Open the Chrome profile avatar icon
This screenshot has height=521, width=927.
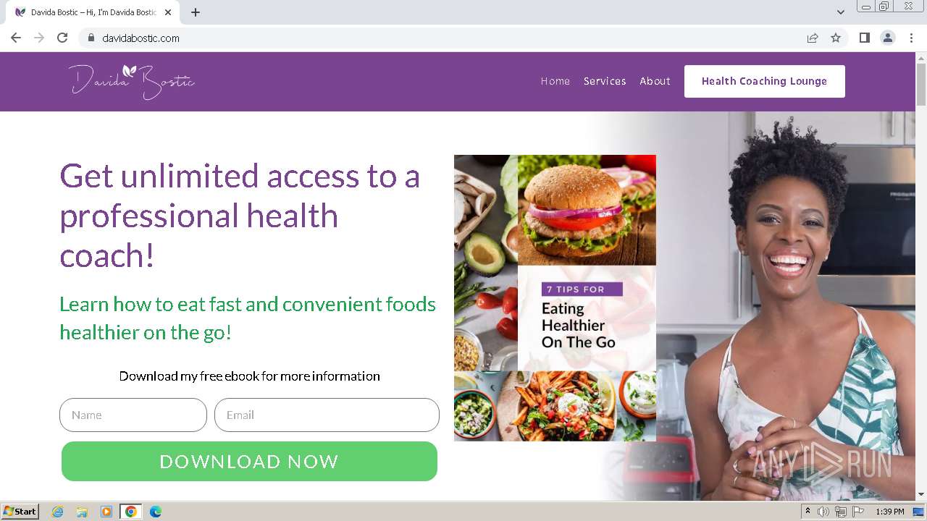pos(888,38)
